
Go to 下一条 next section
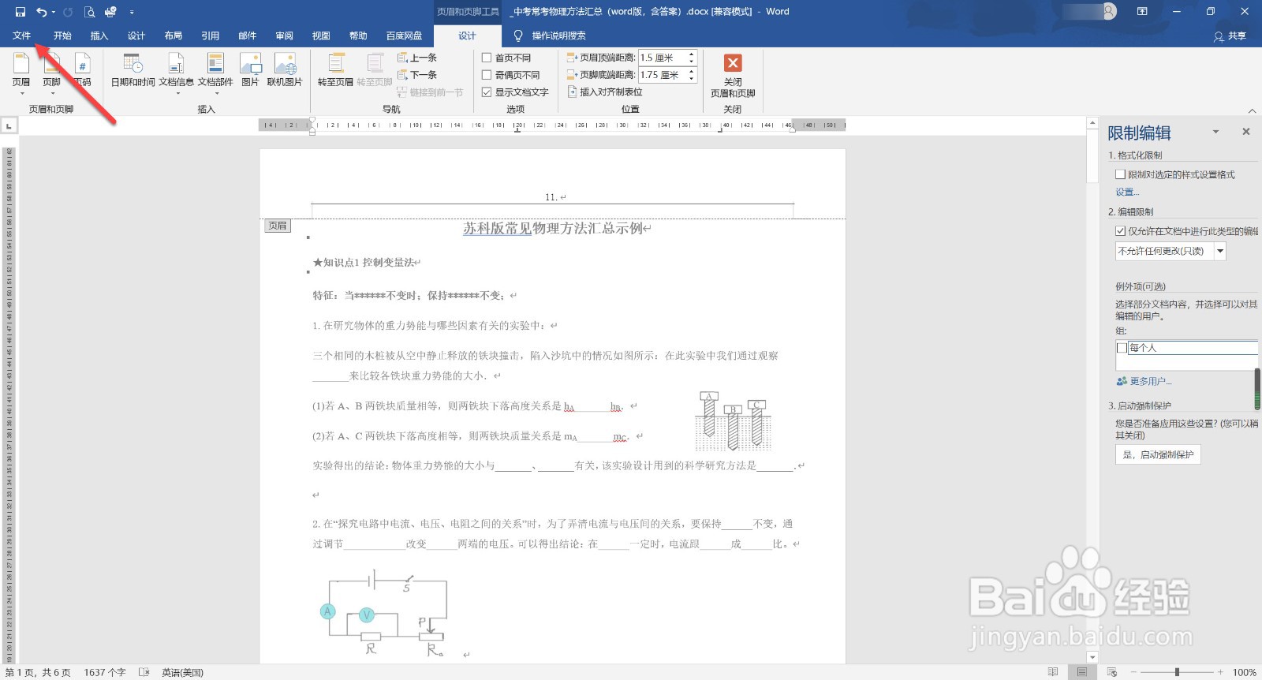(x=417, y=75)
